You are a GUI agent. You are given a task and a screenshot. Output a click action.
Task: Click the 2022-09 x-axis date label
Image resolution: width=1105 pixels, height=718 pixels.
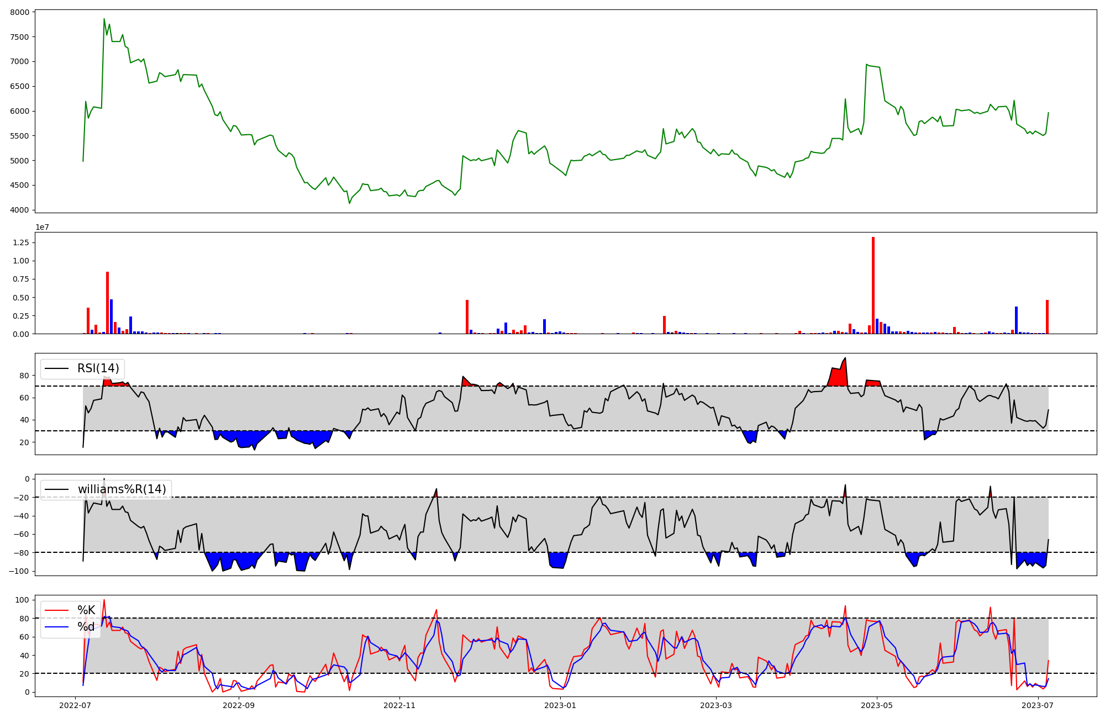click(239, 705)
